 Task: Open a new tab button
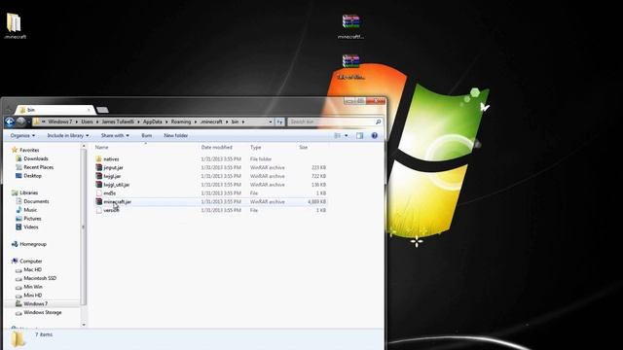click(x=102, y=110)
